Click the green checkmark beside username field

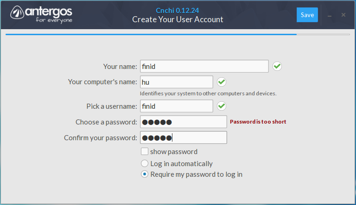[x=222, y=106]
